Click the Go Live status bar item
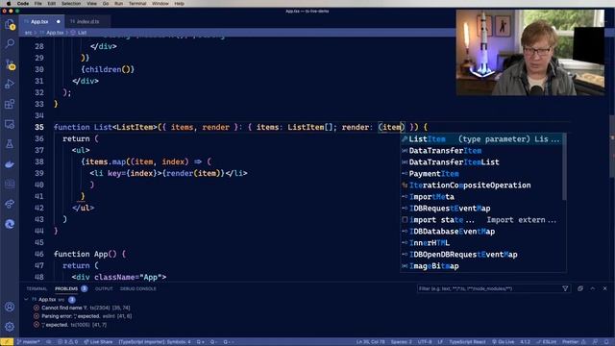615x346 pixels. pyautogui.click(x=504, y=342)
